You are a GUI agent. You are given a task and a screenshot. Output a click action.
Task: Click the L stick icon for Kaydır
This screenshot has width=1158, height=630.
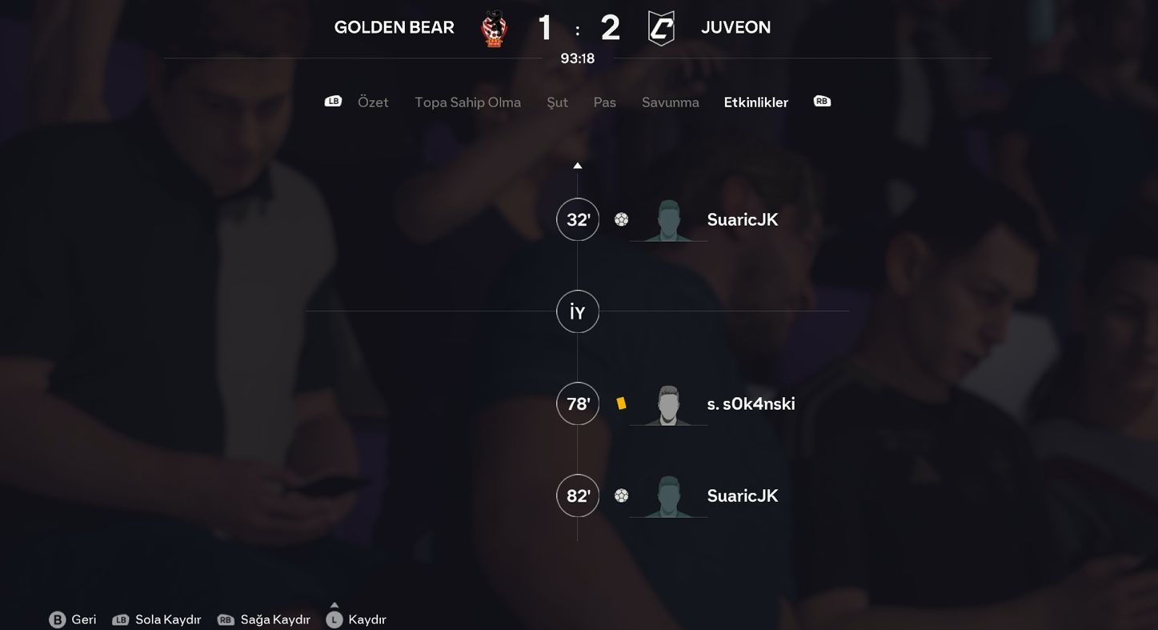pyautogui.click(x=335, y=620)
